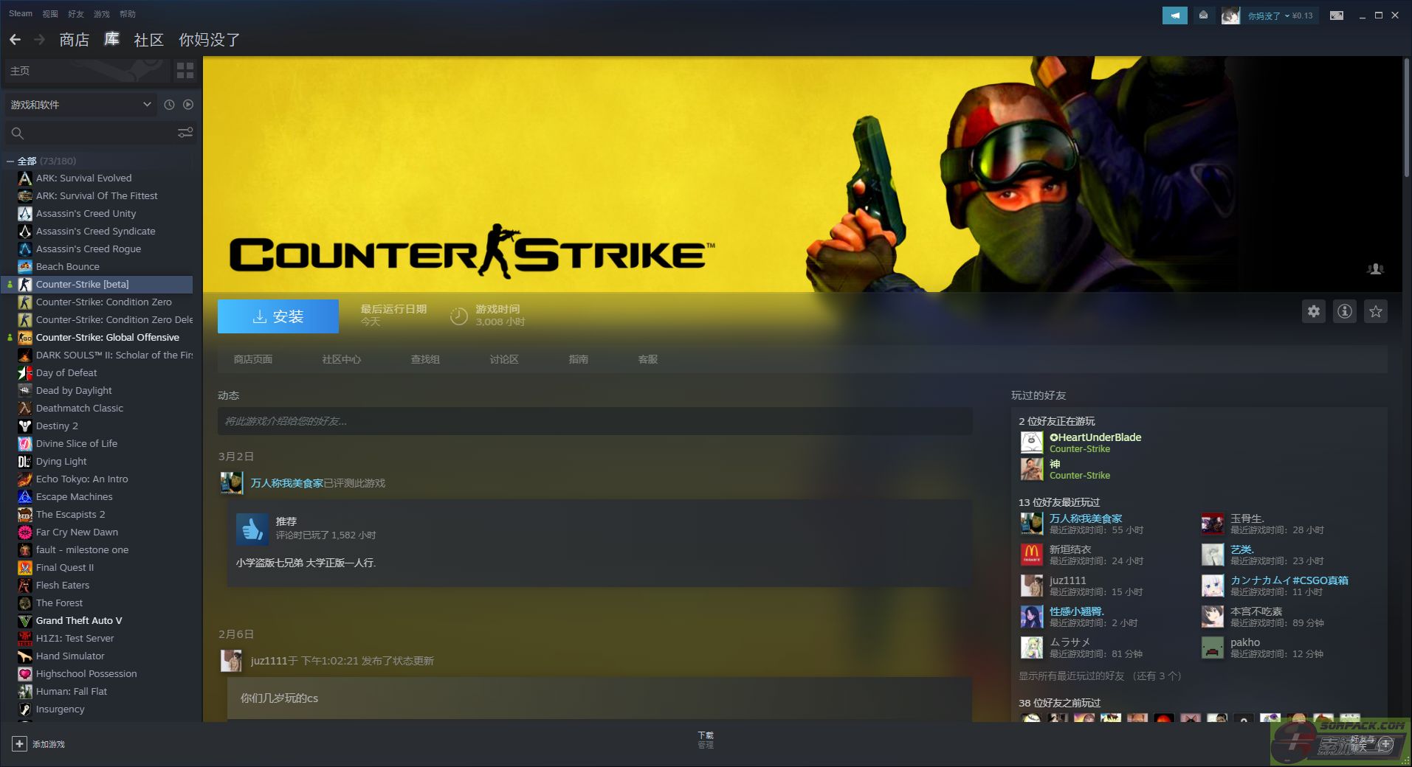Click the forward navigation arrow
Image resolution: width=1412 pixels, height=767 pixels.
[40, 39]
